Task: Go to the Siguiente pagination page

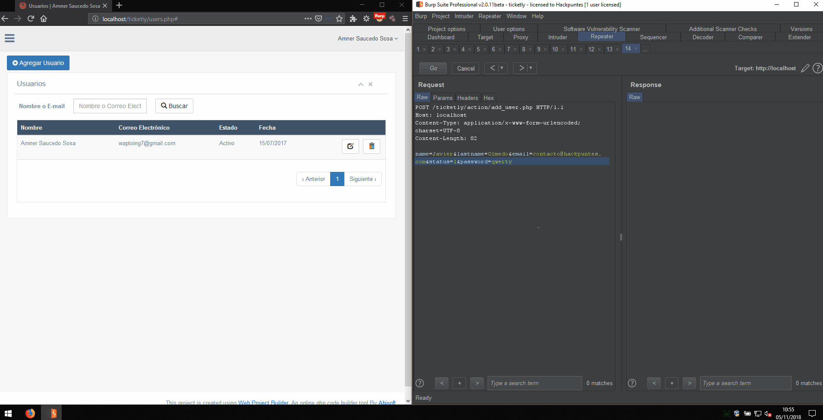Action: (x=363, y=179)
